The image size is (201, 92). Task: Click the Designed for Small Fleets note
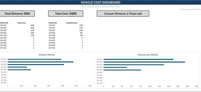(x=191, y=9)
